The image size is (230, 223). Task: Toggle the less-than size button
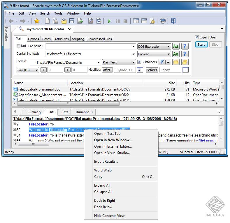(67, 70)
